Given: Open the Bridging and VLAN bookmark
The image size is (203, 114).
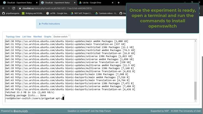Looking at the screenshot, I should [33, 13].
